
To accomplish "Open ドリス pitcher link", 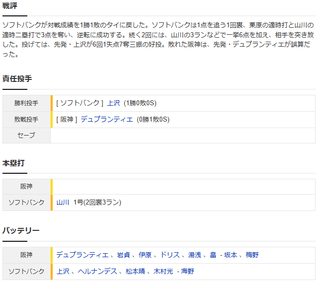I will 170,255.
